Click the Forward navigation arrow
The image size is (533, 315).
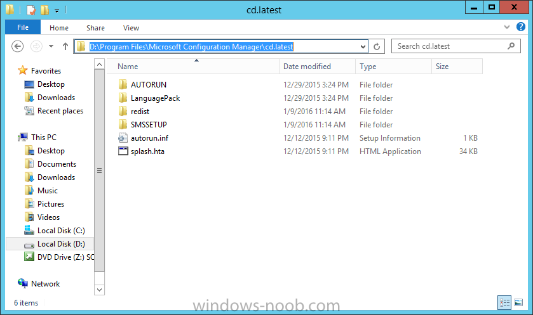point(36,46)
